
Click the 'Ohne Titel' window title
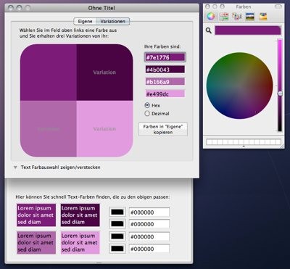pyautogui.click(x=101, y=8)
